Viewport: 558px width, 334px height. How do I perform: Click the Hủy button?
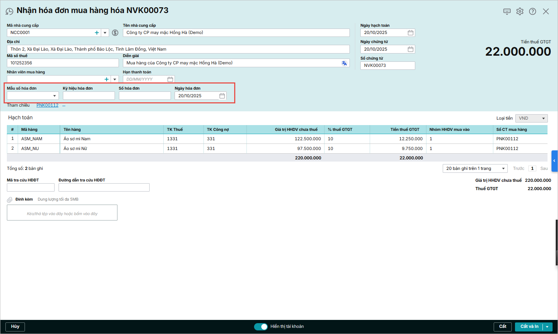(x=15, y=327)
